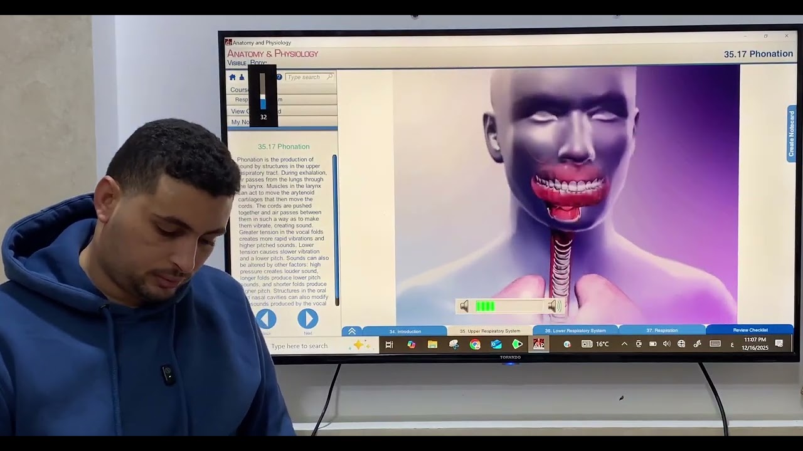
Task: Open the blue Help question mark icon
Action: (x=279, y=77)
